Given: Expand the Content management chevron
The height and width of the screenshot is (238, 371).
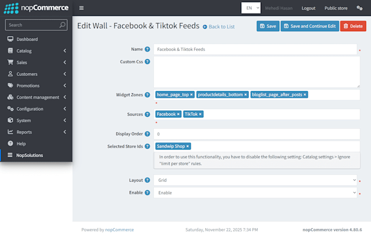Looking at the screenshot, I should click(x=64, y=97).
